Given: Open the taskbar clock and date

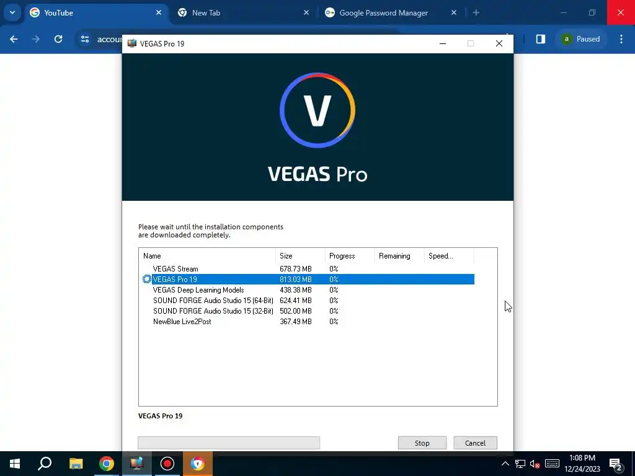Looking at the screenshot, I should click(x=582, y=464).
